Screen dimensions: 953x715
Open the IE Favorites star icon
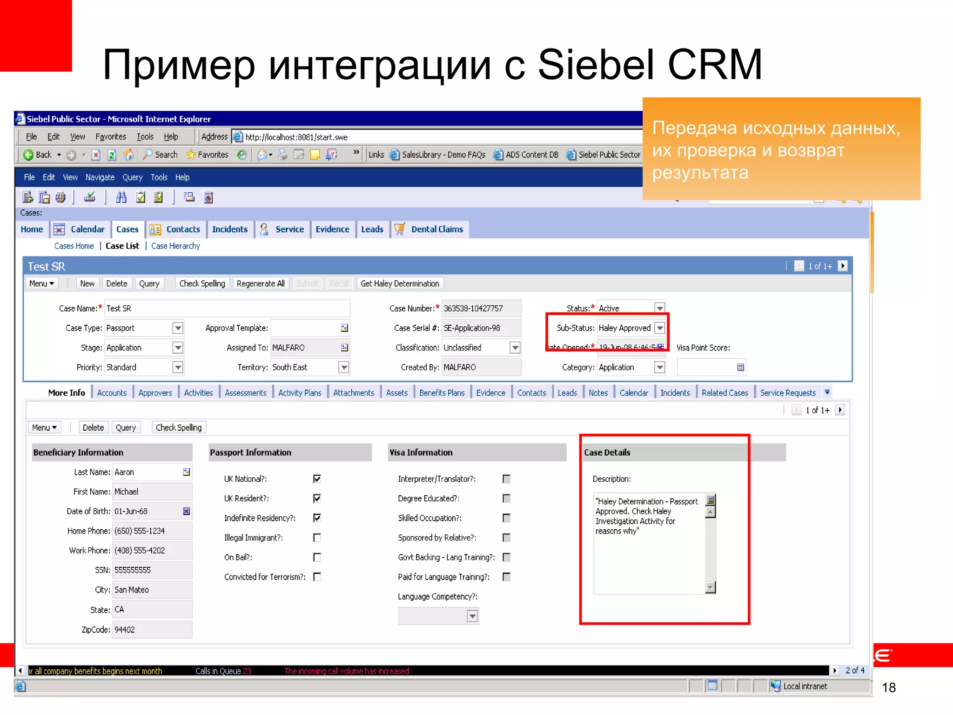pyautogui.click(x=191, y=155)
